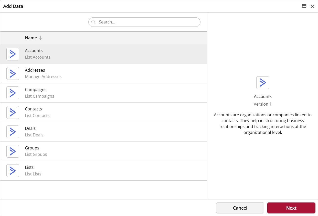The width and height of the screenshot is (318, 216).
Task: Select the Deals row icon
Action: (x=13, y=132)
